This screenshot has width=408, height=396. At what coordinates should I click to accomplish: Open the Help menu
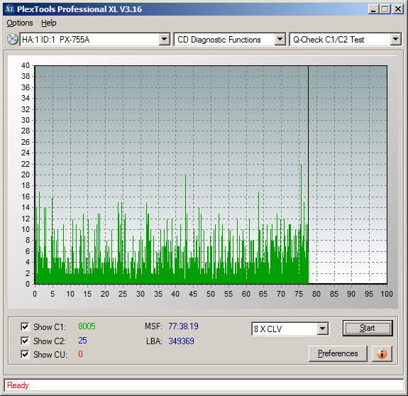[49, 23]
